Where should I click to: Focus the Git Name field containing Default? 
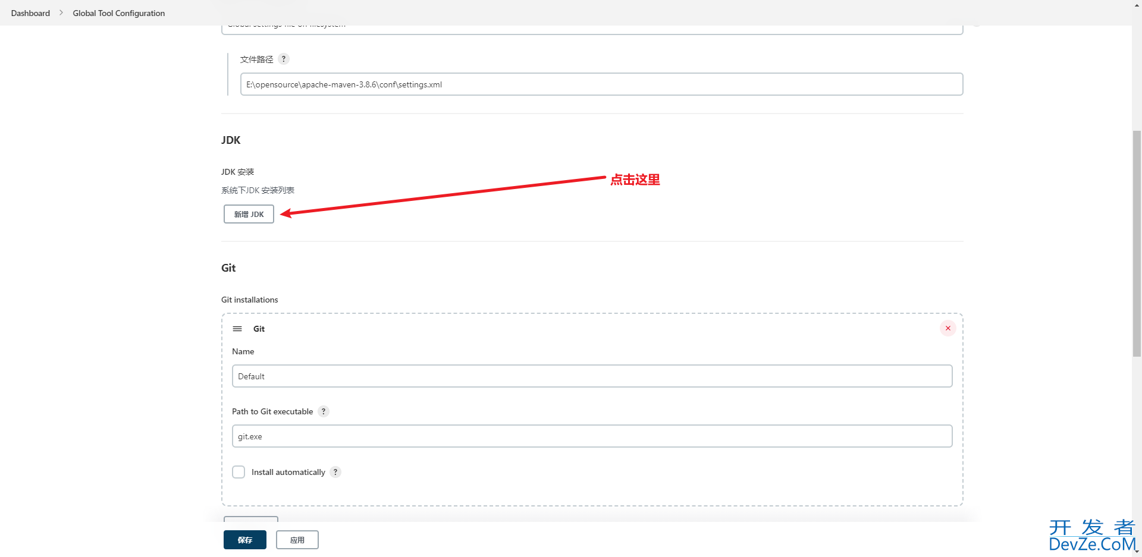tap(592, 376)
